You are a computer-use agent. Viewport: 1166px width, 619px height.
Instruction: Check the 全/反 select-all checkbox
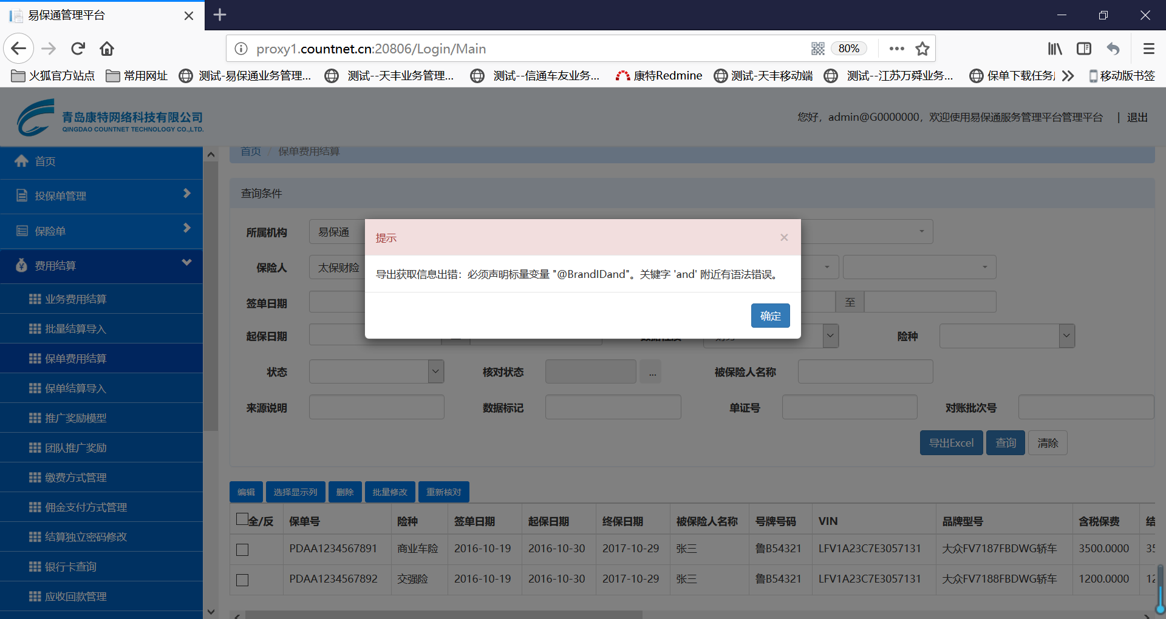point(242,519)
